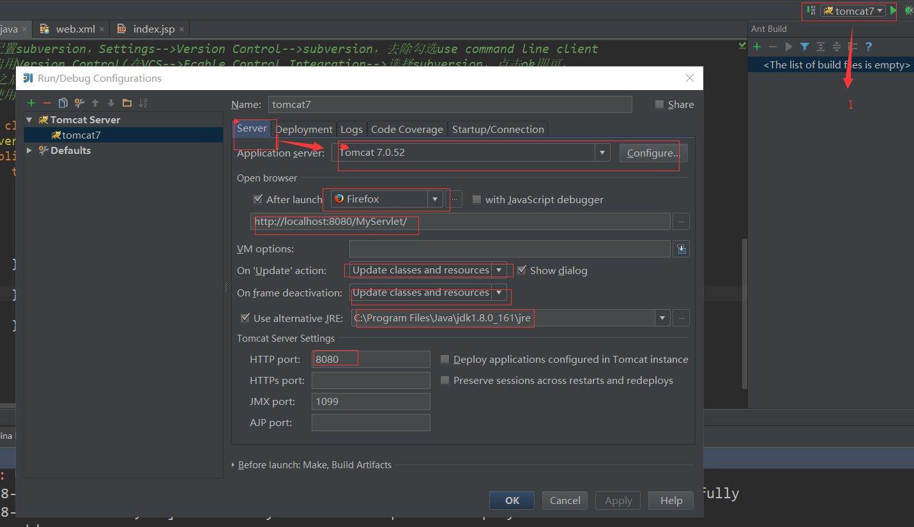The image size is (914, 527).
Task: Run tomcat7 with the green play icon
Action: click(x=894, y=10)
